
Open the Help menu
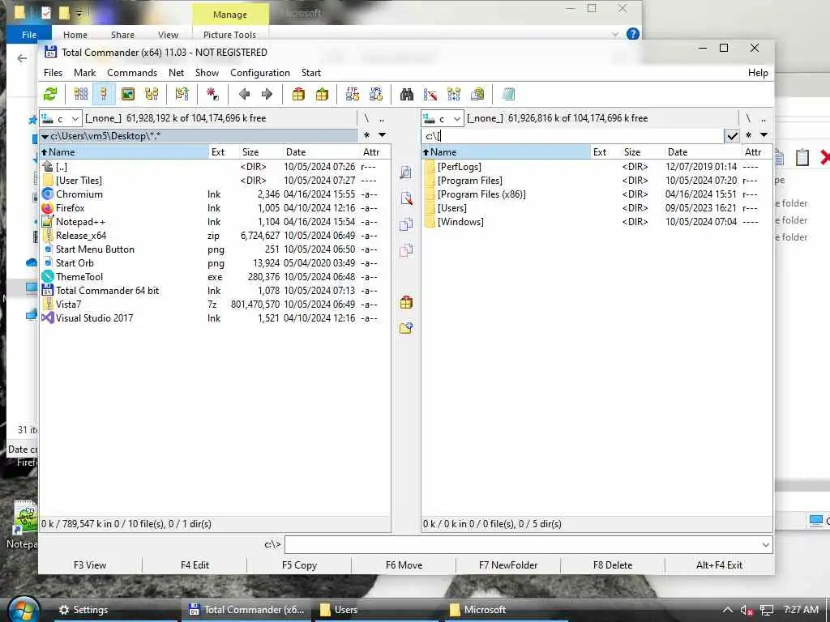[x=758, y=73]
